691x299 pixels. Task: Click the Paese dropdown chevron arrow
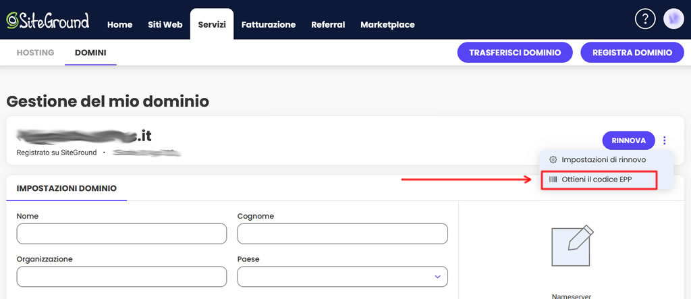coord(437,277)
